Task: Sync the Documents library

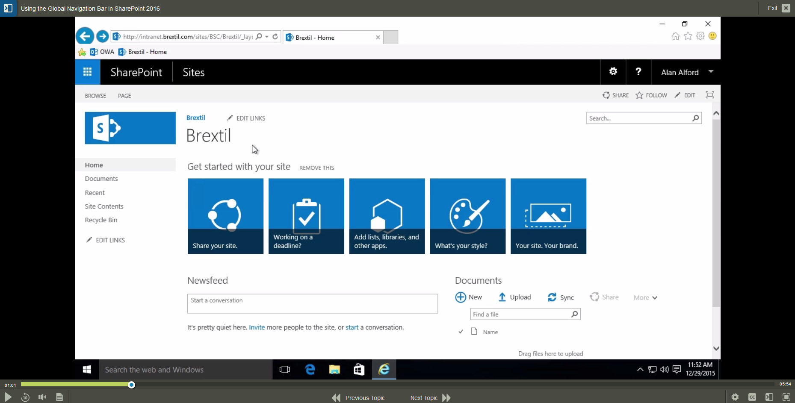Action: 552,297
